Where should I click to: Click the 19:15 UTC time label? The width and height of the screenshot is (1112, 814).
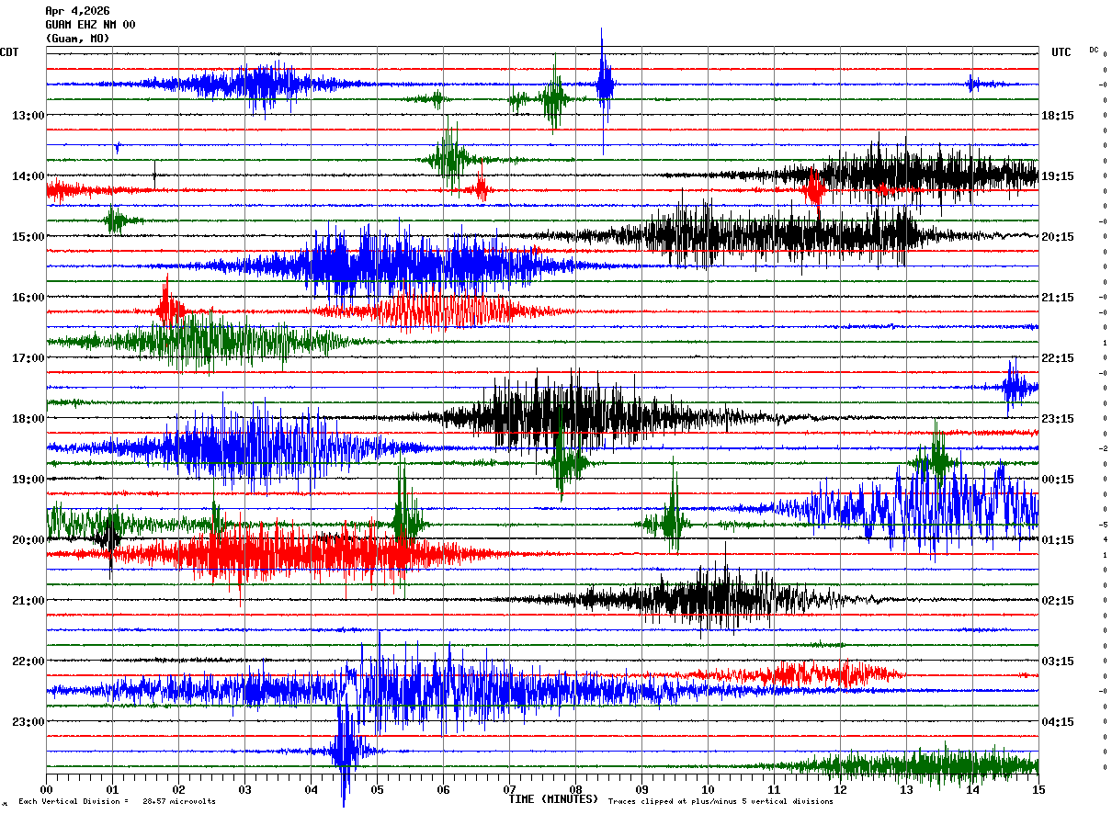point(1058,176)
